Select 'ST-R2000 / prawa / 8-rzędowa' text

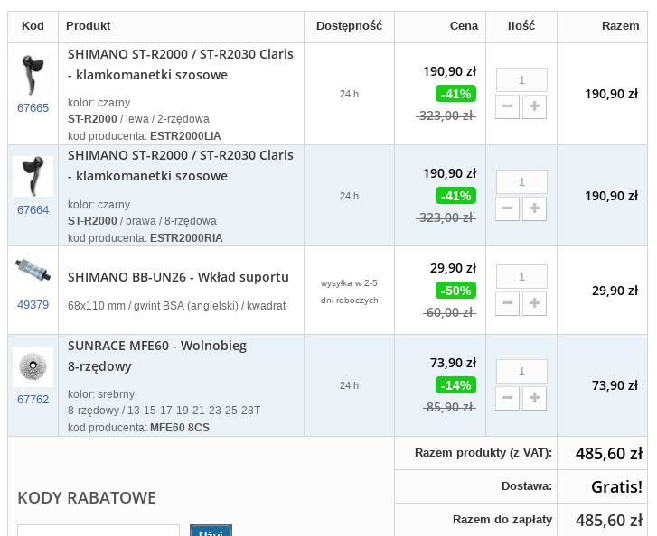tap(143, 221)
